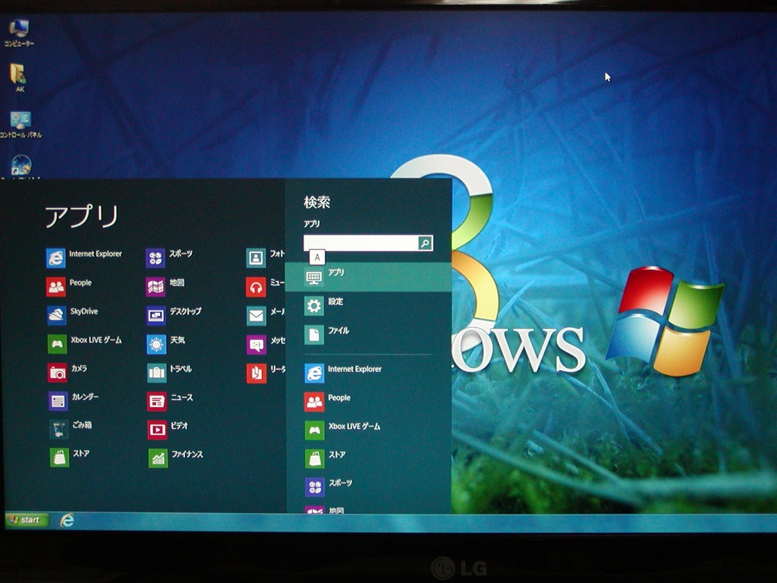Open the ファイナンス (Finance) app
The height and width of the screenshot is (583, 777).
coord(175,458)
